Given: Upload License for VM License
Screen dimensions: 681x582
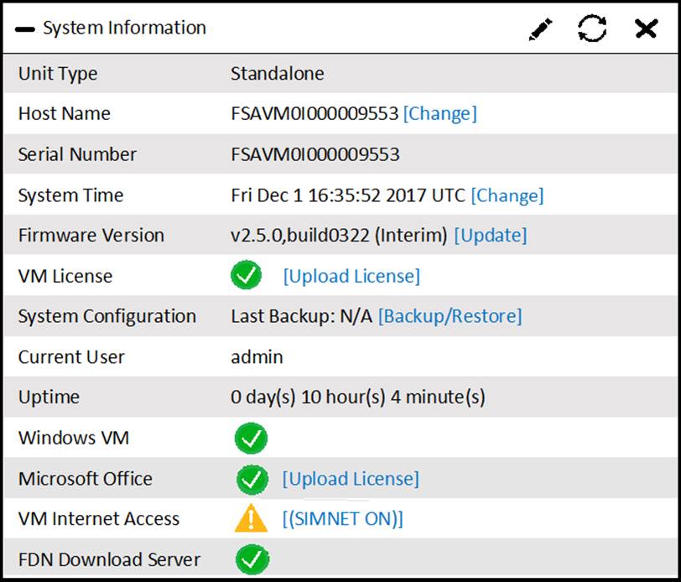Looking at the screenshot, I should click(x=351, y=276).
